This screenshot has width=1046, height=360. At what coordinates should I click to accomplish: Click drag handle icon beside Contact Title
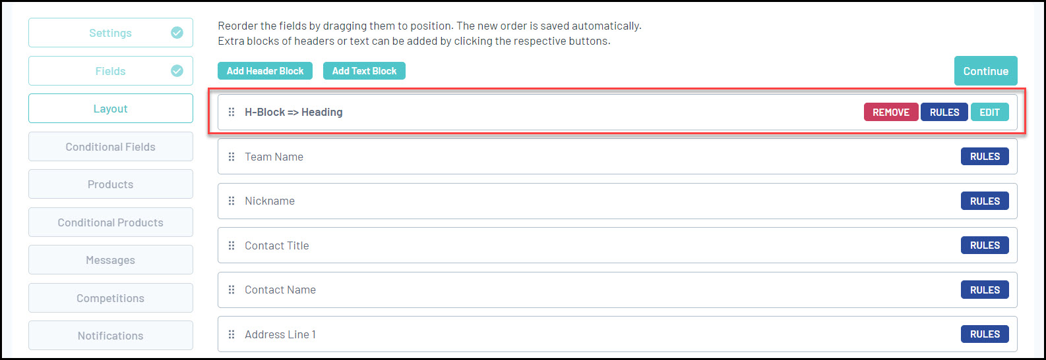coord(231,245)
